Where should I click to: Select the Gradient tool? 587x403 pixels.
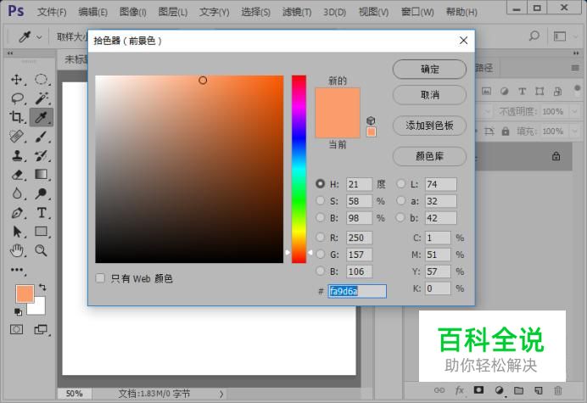pos(42,175)
